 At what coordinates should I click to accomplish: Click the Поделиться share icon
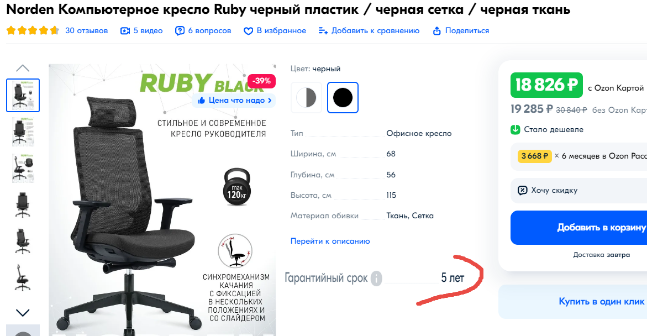tap(436, 31)
